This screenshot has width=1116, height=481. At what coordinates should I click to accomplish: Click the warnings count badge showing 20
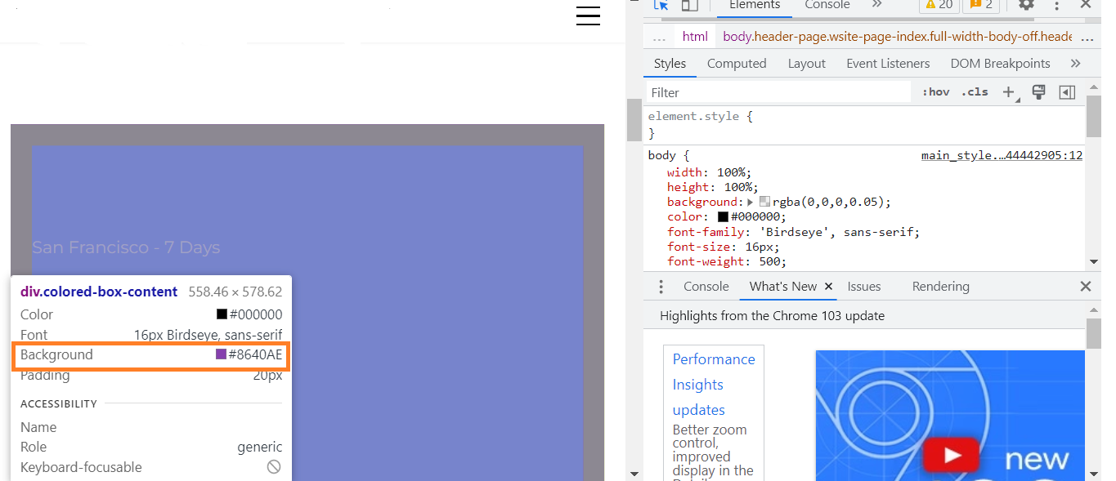click(x=939, y=5)
